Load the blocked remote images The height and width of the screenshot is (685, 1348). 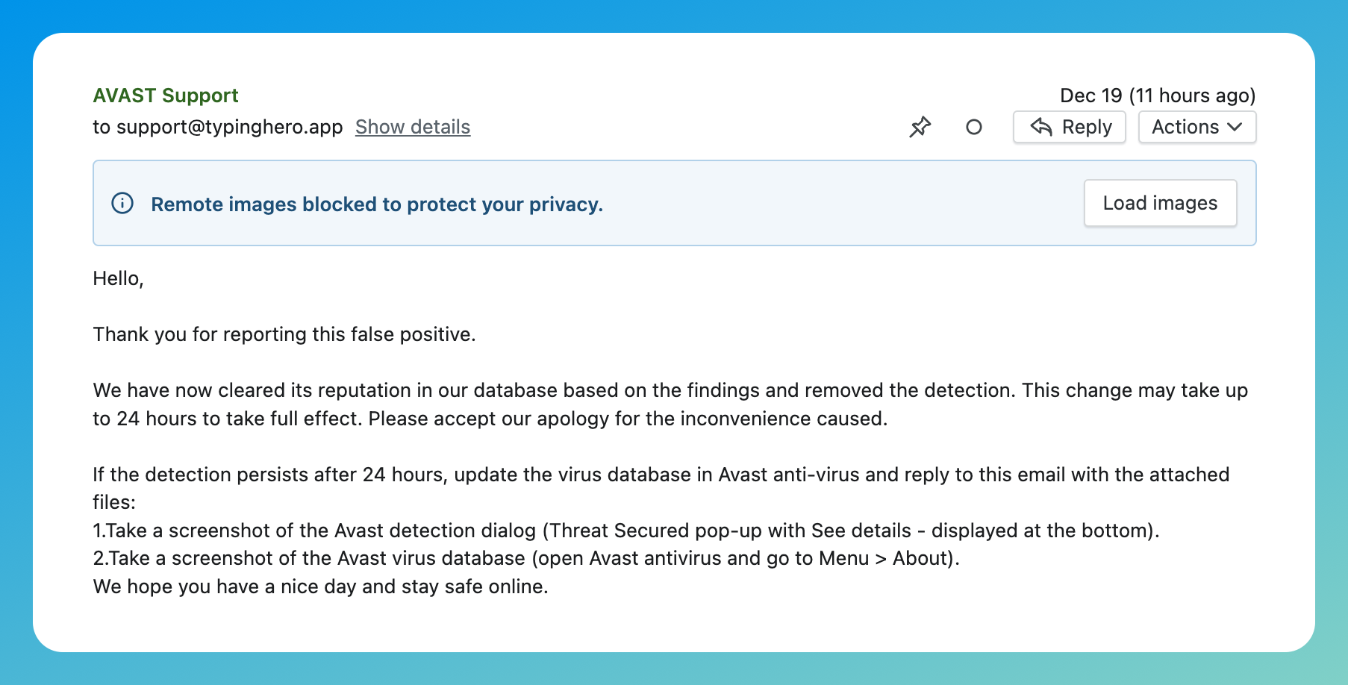pos(1160,203)
